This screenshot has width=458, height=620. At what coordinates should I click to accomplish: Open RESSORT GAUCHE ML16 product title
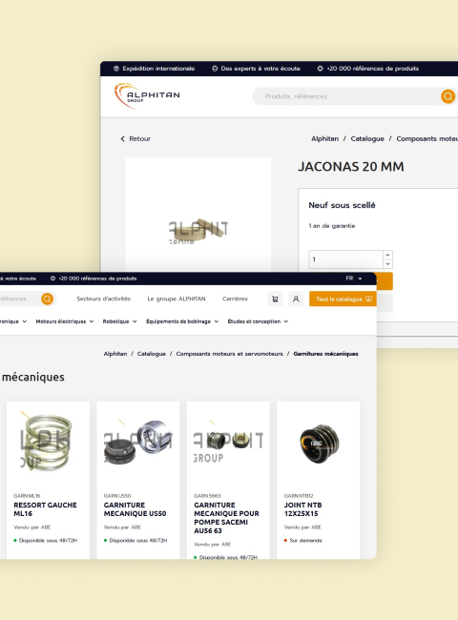coord(45,509)
